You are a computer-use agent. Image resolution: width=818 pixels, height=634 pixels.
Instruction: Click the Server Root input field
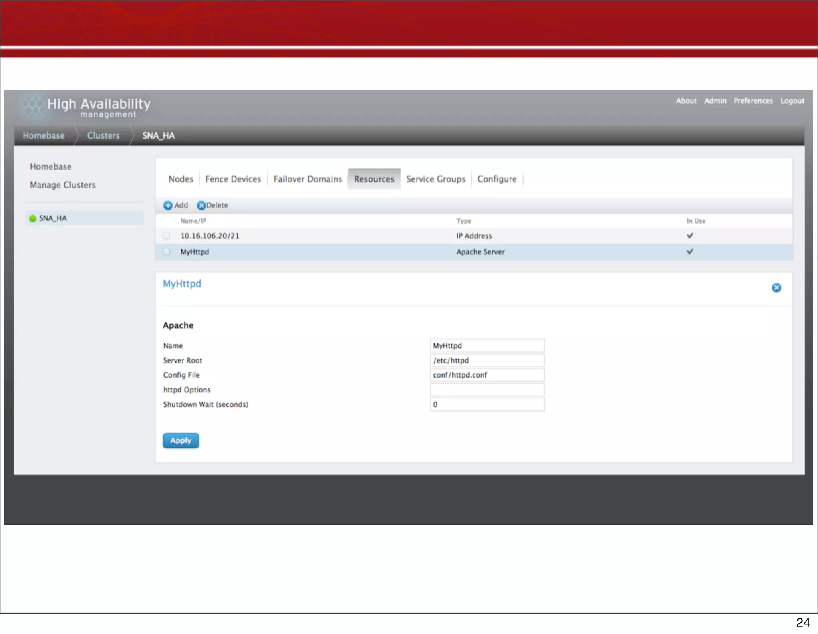click(x=487, y=361)
